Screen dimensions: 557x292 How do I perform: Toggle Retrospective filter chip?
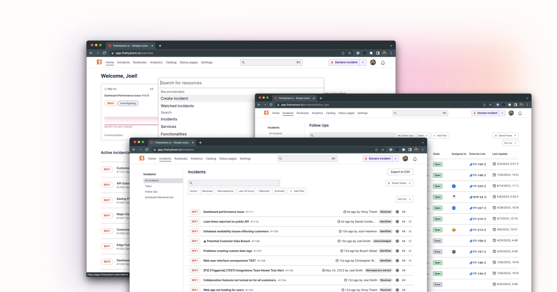click(x=226, y=191)
